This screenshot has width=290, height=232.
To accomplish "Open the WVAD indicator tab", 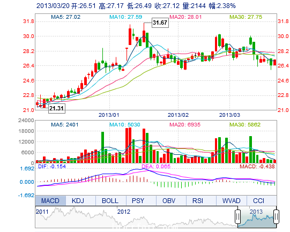I will click(x=231, y=200).
